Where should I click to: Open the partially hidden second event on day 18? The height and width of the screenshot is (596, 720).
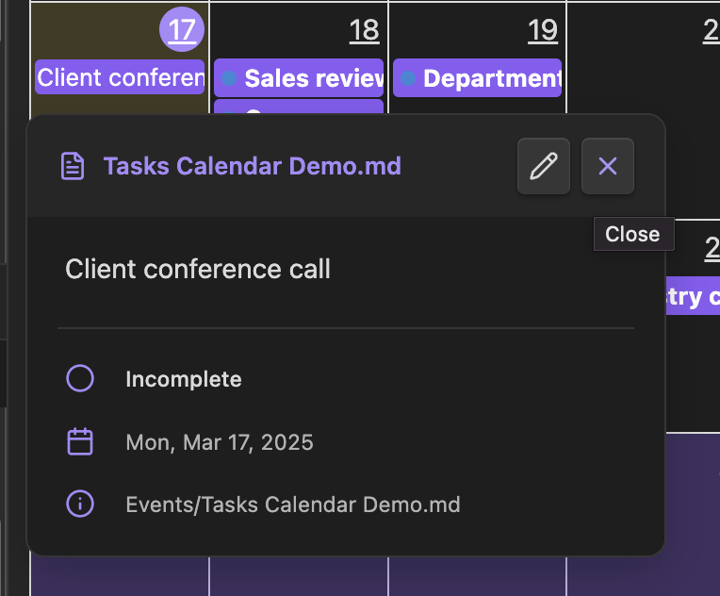[299, 107]
